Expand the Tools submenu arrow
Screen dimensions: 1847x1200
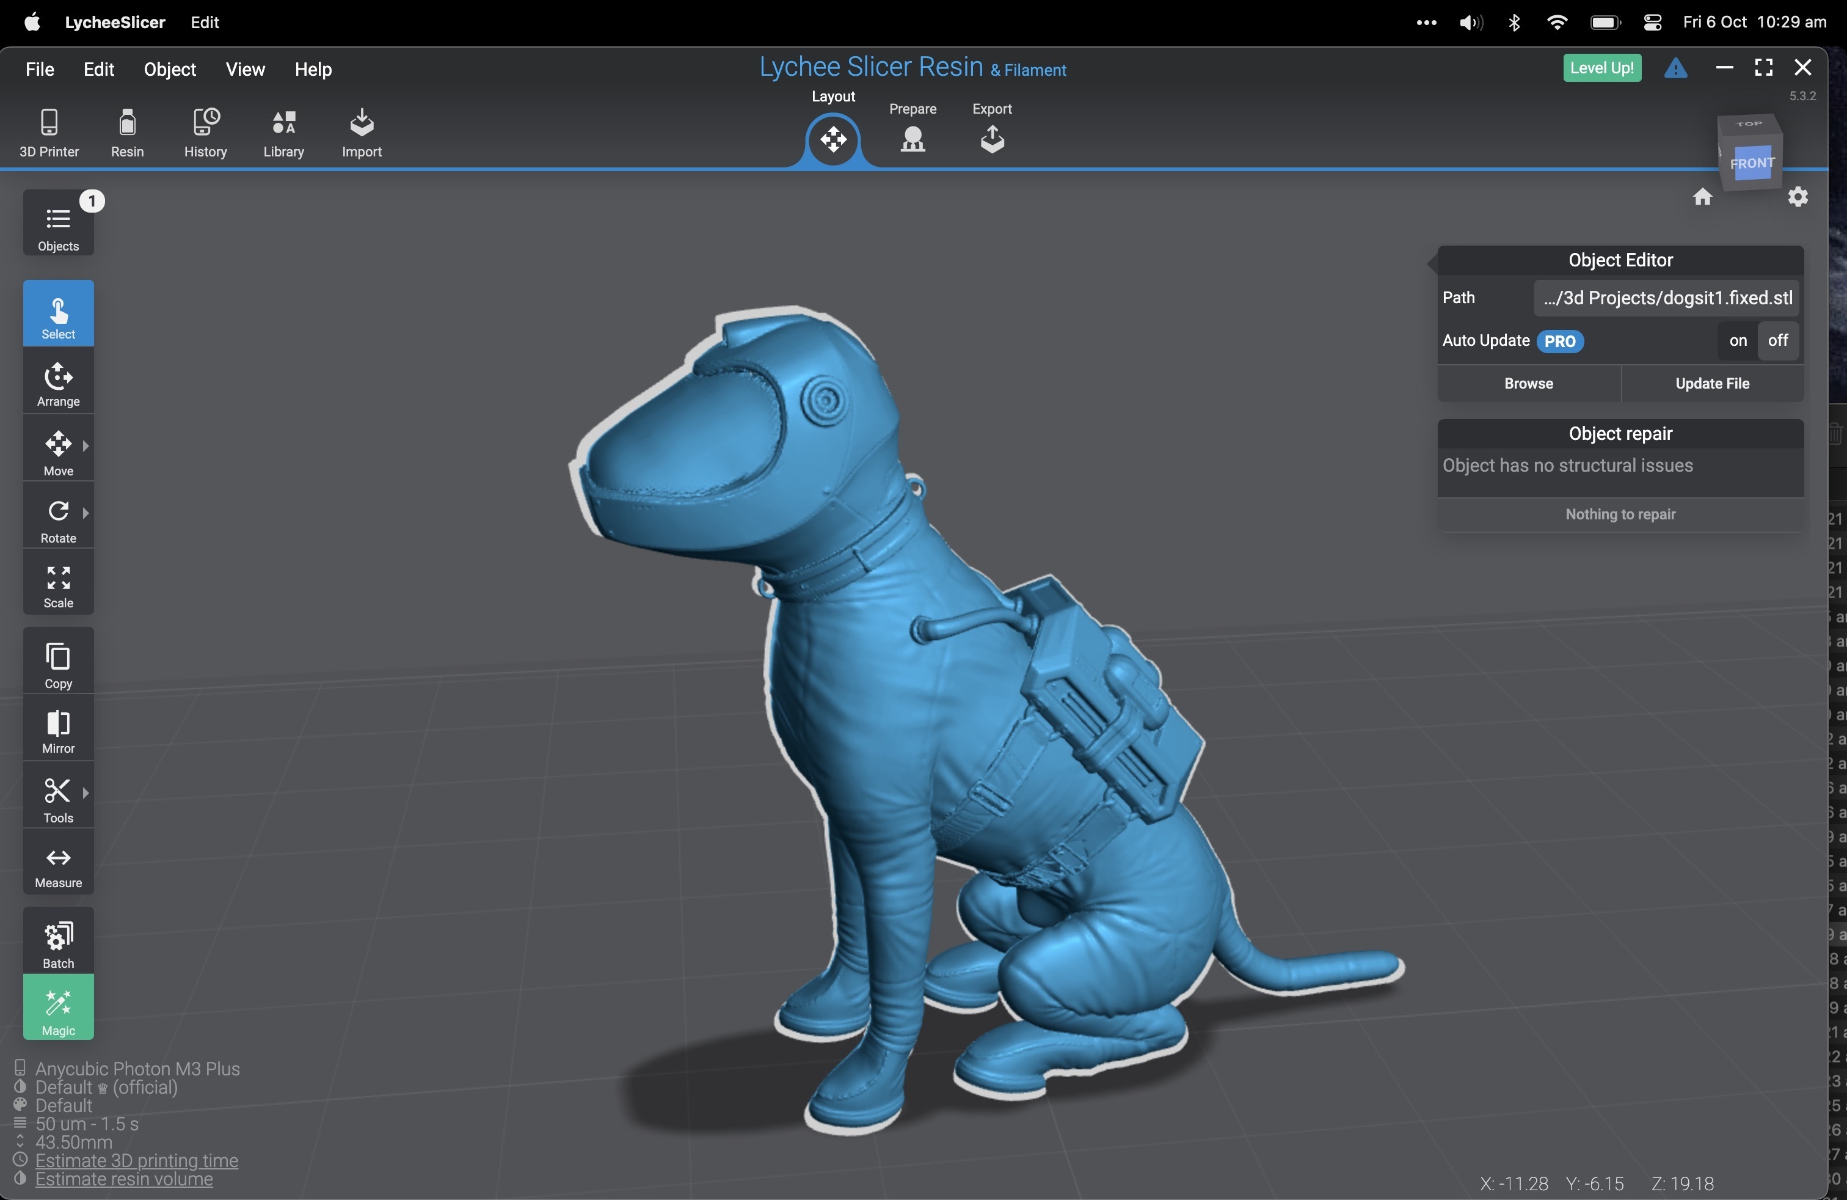tap(86, 792)
